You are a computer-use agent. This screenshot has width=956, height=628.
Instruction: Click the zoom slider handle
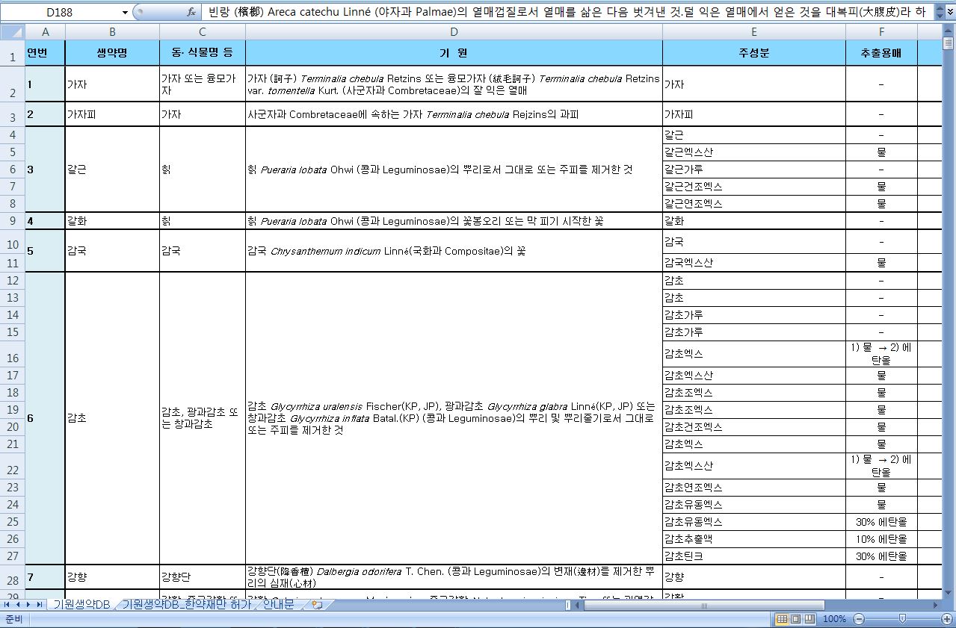click(x=903, y=619)
